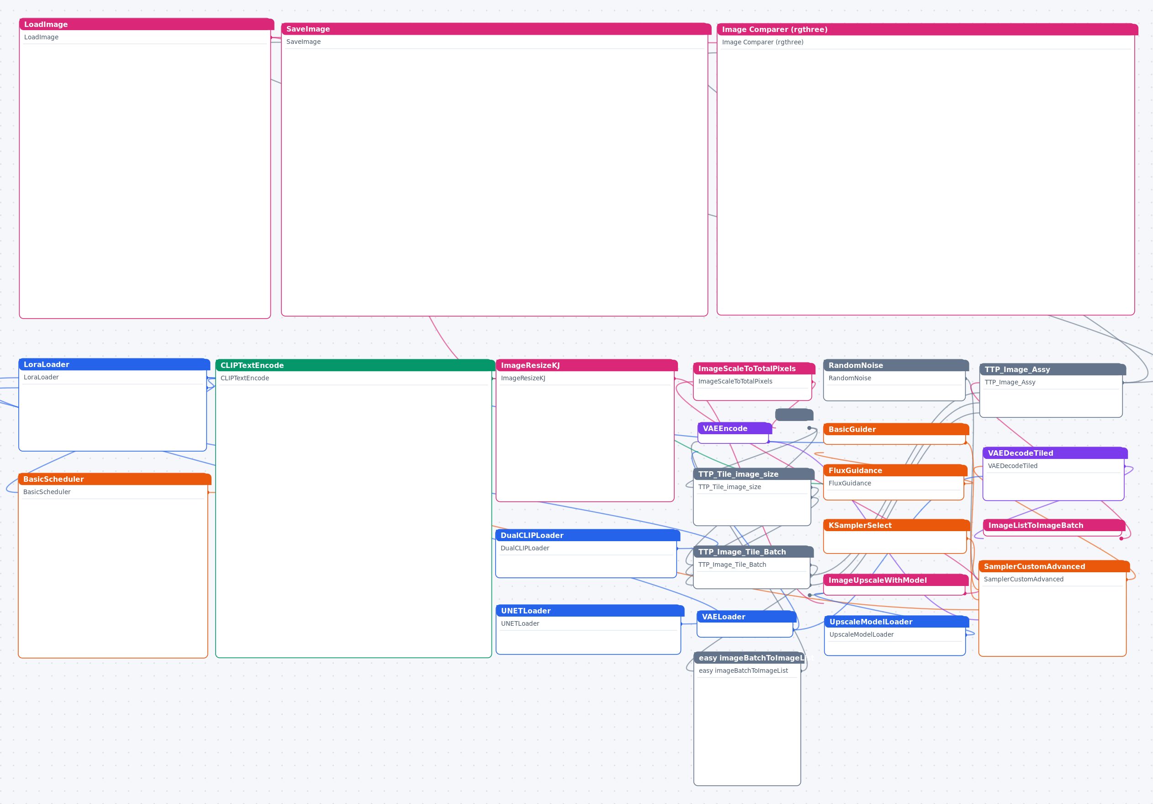1153x804 pixels.
Task: Click 'CLIPTextEncode' body label below green header
Action: (x=244, y=378)
